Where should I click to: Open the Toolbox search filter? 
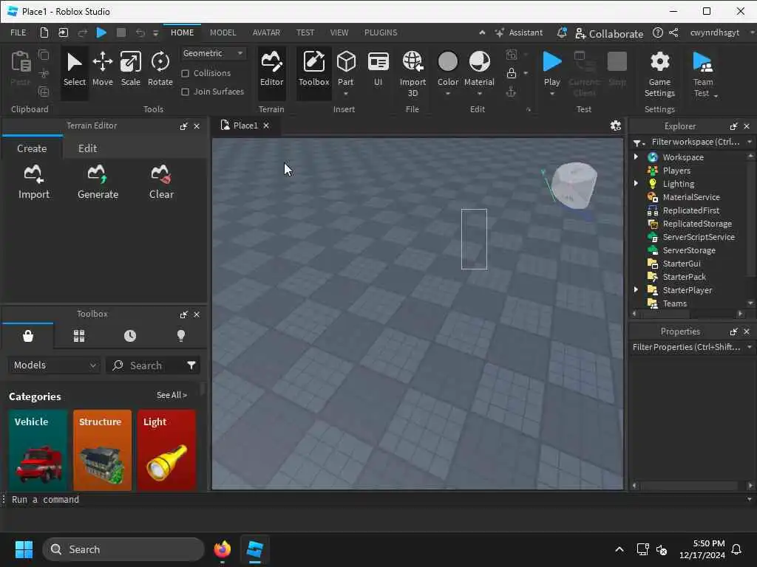191,365
